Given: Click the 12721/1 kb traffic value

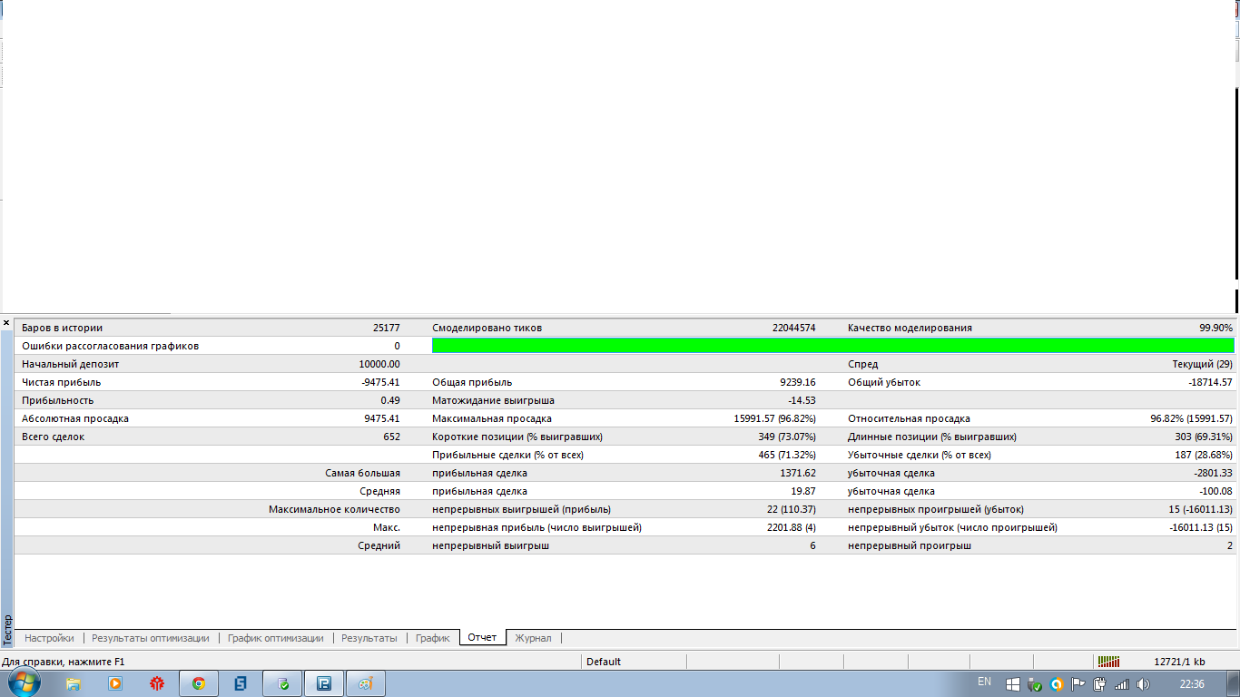Looking at the screenshot, I should [1180, 662].
